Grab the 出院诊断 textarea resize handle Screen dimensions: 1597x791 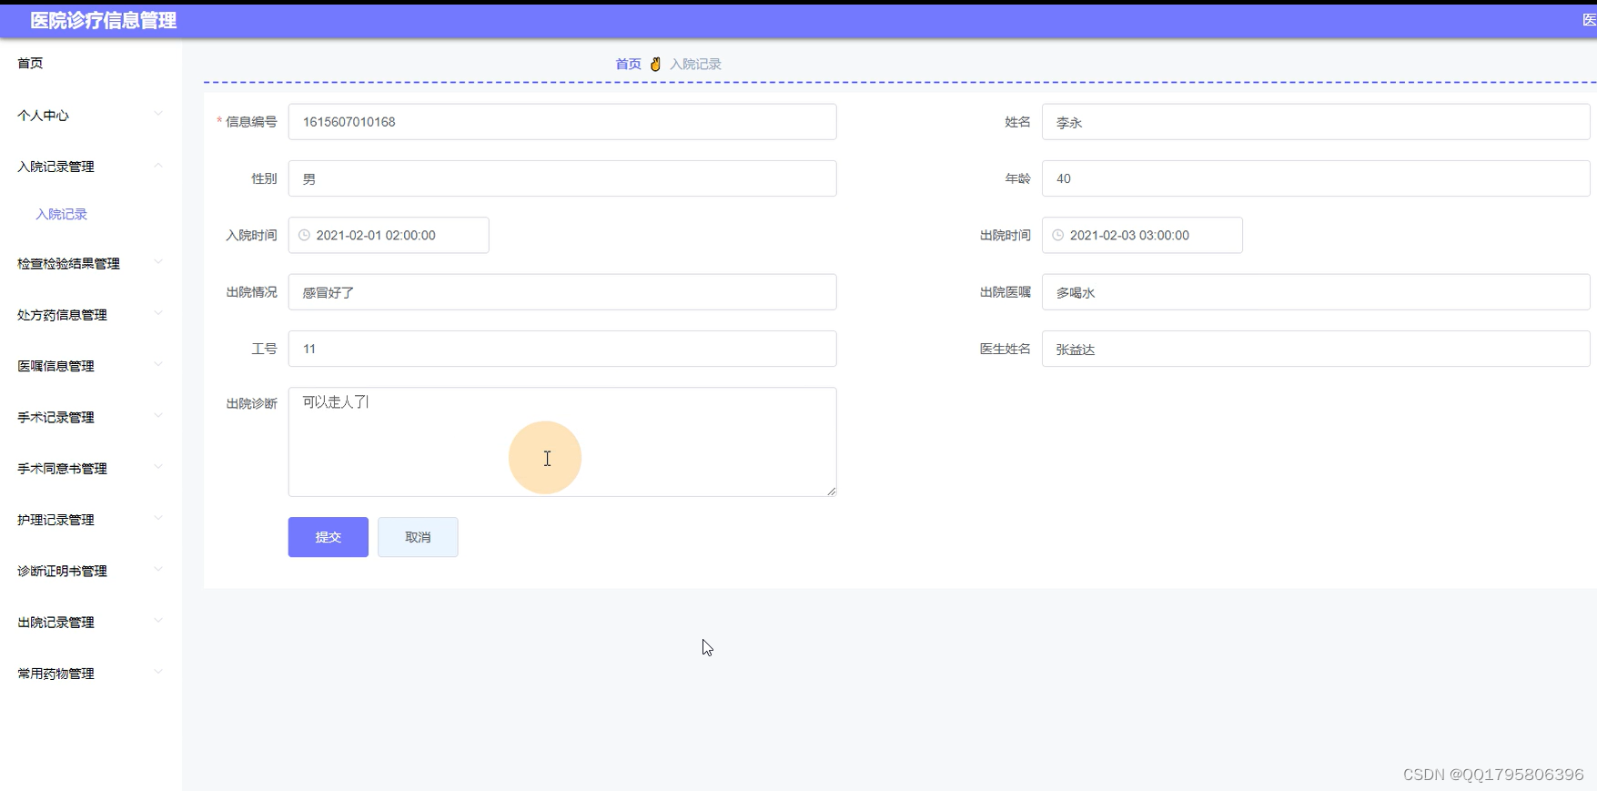[831, 492]
